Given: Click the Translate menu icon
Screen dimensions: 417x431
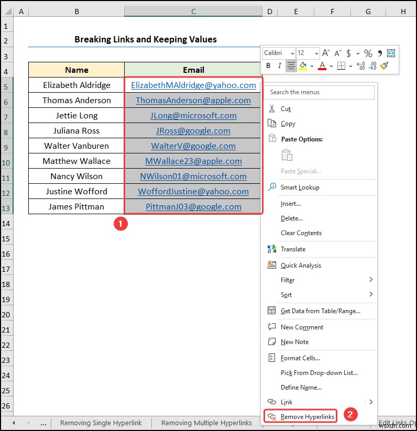Looking at the screenshot, I should [x=271, y=249].
